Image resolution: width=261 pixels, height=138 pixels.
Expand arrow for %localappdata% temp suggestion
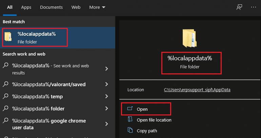pos(107,96)
